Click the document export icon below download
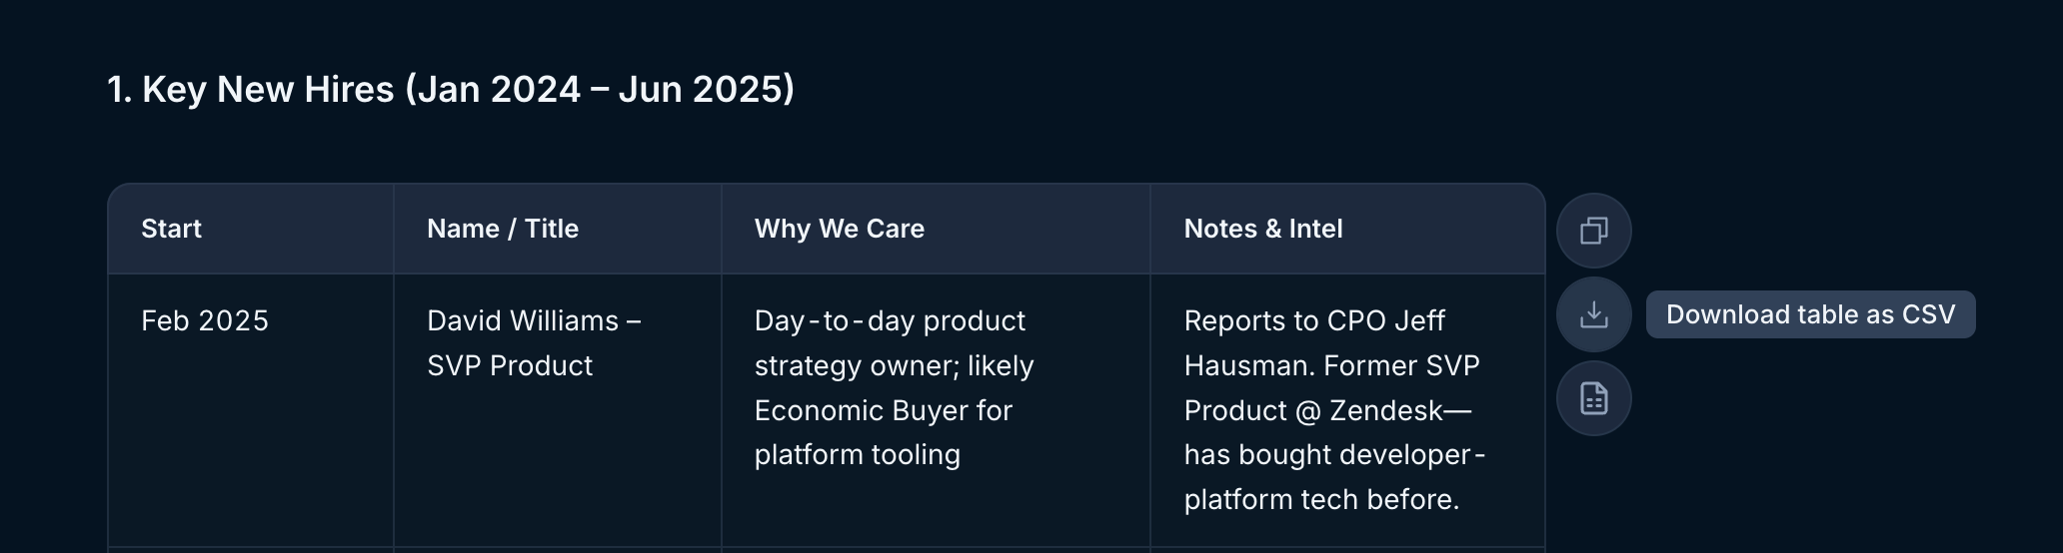The image size is (2063, 553). point(1593,398)
